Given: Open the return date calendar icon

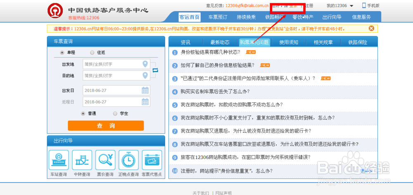Looking at the screenshot, I should click(145, 102).
